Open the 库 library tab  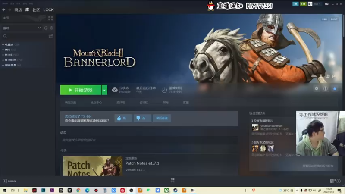click(27, 9)
